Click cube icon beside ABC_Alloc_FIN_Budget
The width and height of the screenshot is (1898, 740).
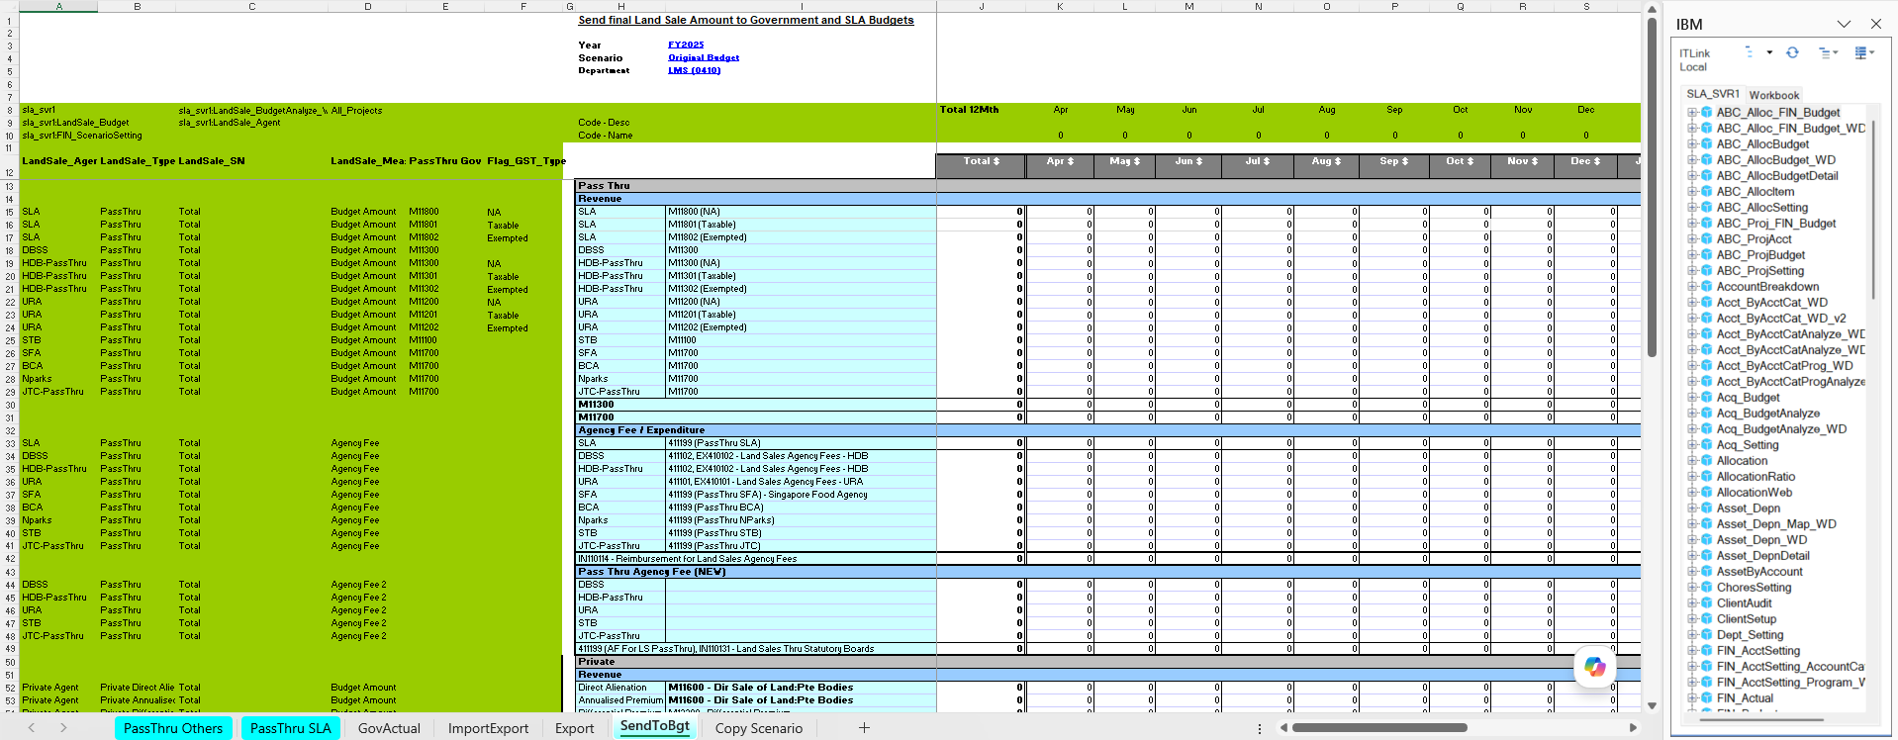click(1706, 113)
